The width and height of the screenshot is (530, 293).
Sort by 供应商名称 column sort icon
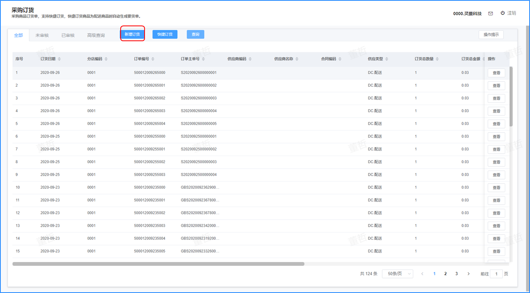(297, 59)
